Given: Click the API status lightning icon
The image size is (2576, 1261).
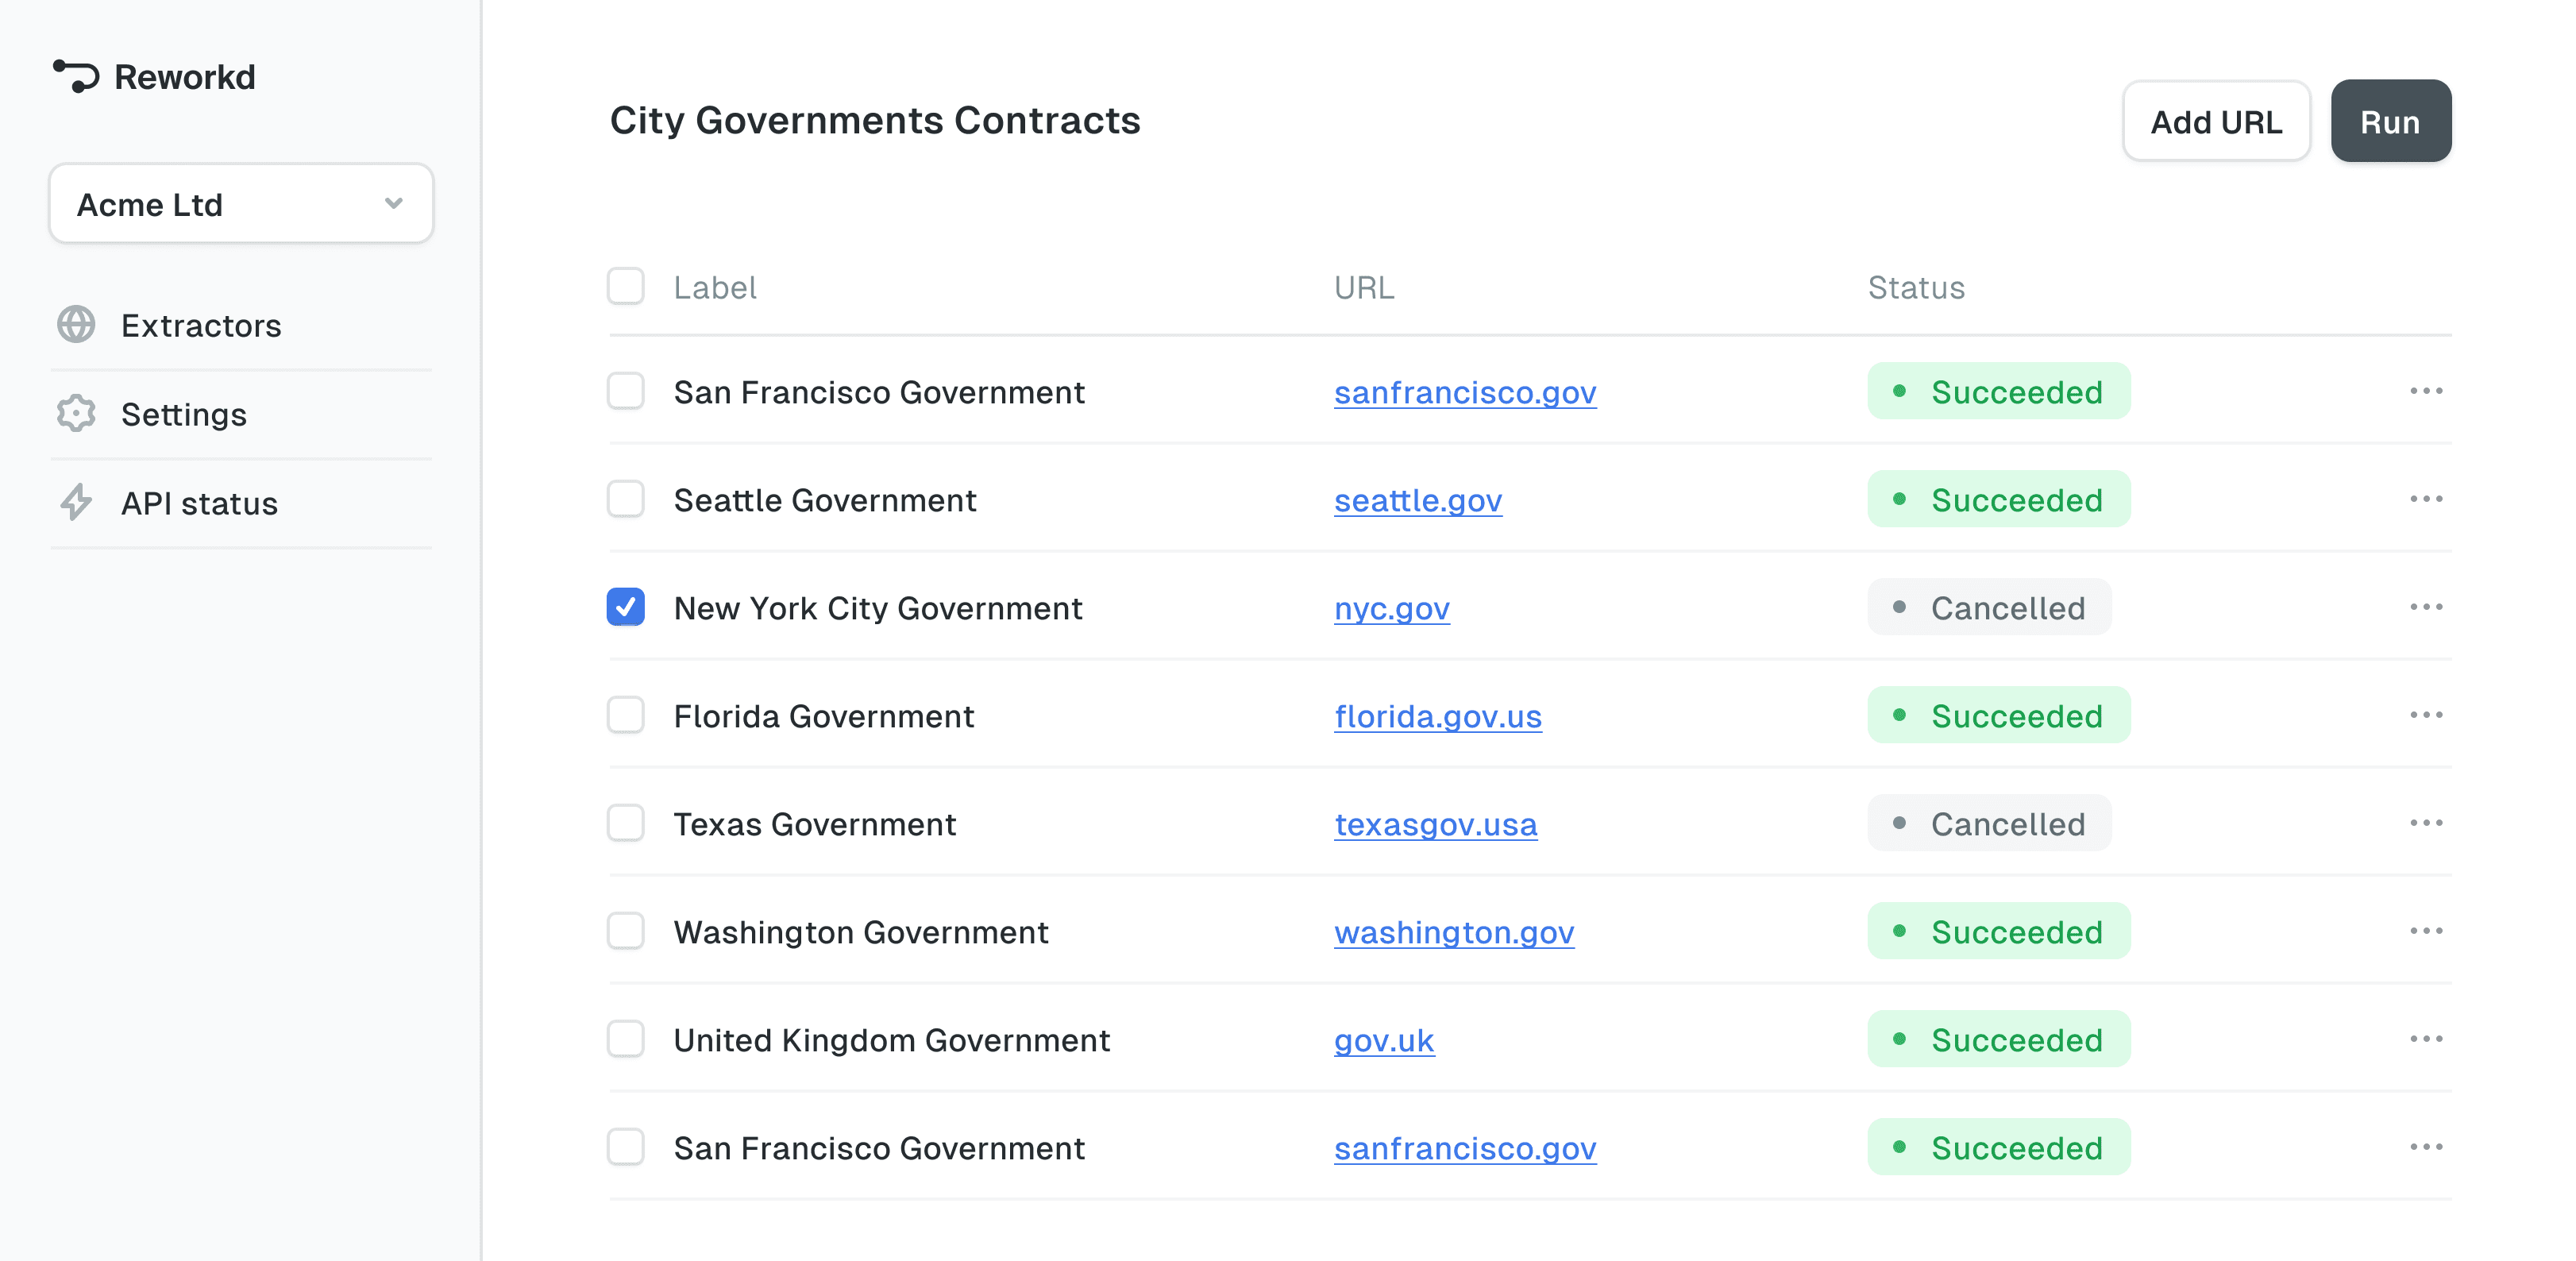Looking at the screenshot, I should (76, 503).
